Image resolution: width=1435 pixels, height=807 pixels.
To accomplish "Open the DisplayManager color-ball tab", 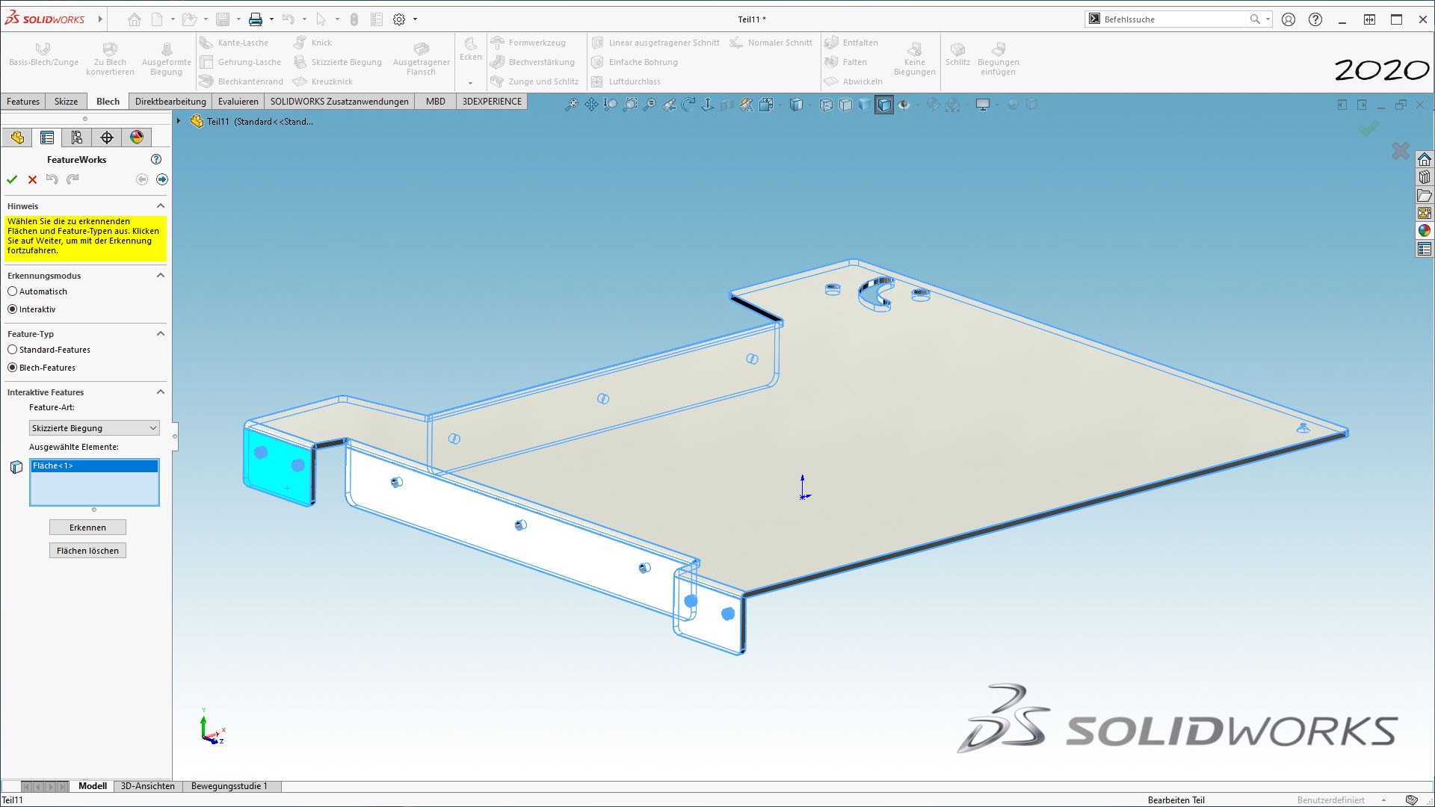I will coord(137,137).
